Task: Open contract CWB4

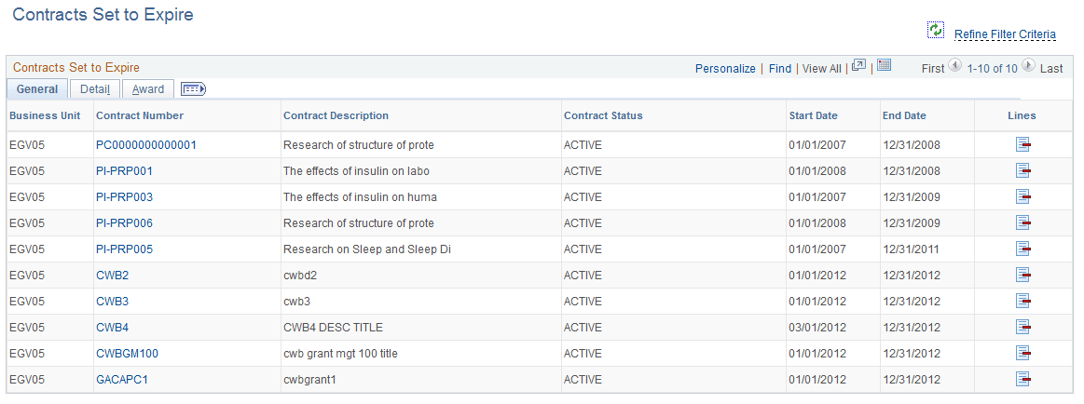Action: (x=112, y=328)
